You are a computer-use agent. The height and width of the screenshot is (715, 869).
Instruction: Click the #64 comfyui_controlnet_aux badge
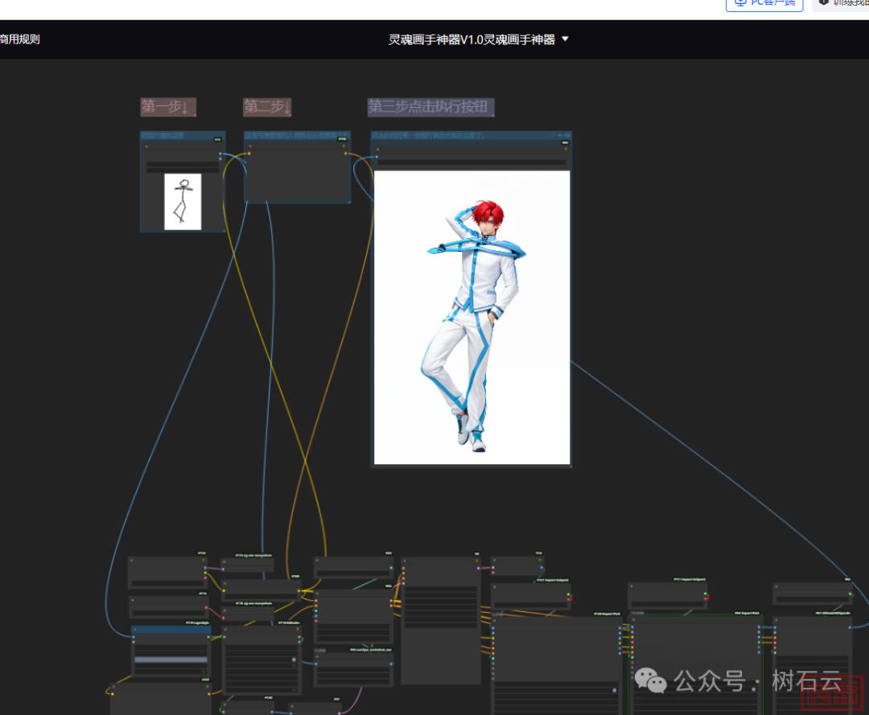[371, 650]
